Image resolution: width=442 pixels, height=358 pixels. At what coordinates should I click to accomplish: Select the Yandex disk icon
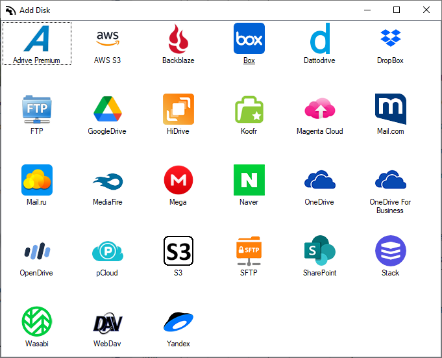pos(178,322)
